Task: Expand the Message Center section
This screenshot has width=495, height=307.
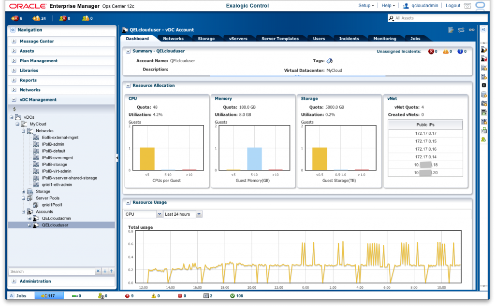Action: click(x=14, y=42)
